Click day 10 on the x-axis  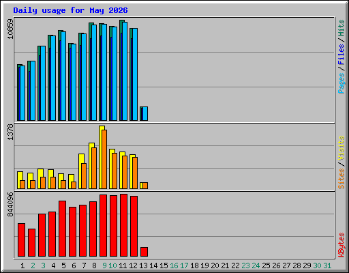click(112, 265)
